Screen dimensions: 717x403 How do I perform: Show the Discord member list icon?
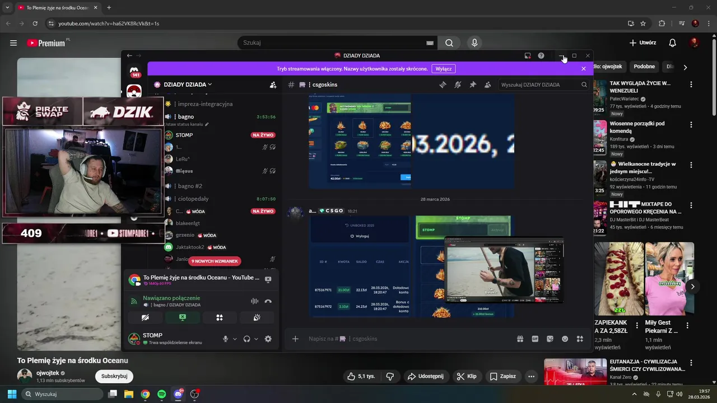(487, 85)
